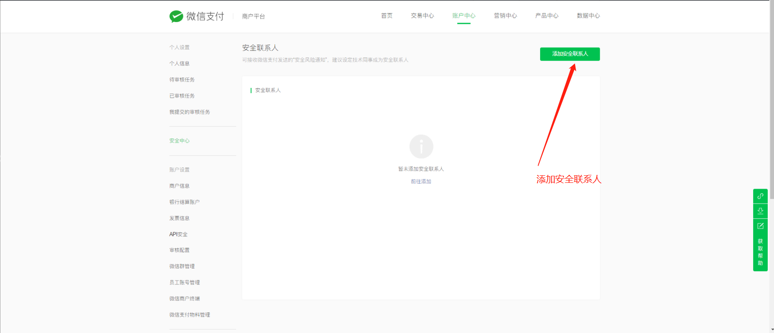
Task: Open 银行结算账户 from the sidebar
Action: (x=184, y=202)
